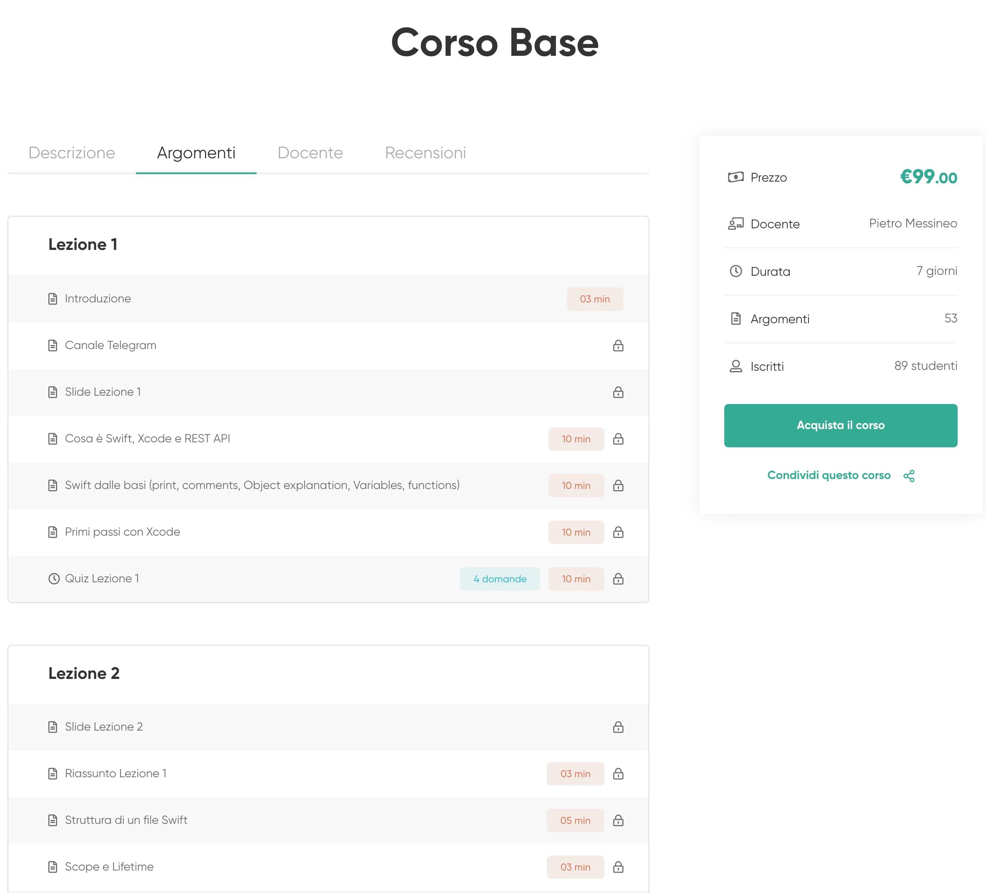Screen dimensions: 986x893
Task: Click the person icon next to Iscritti
Action: (735, 366)
